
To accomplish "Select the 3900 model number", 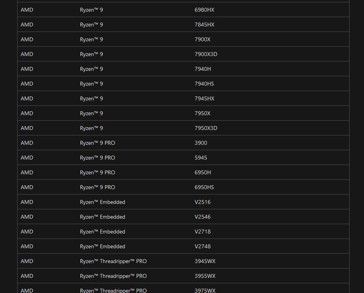I will (x=201, y=143).
